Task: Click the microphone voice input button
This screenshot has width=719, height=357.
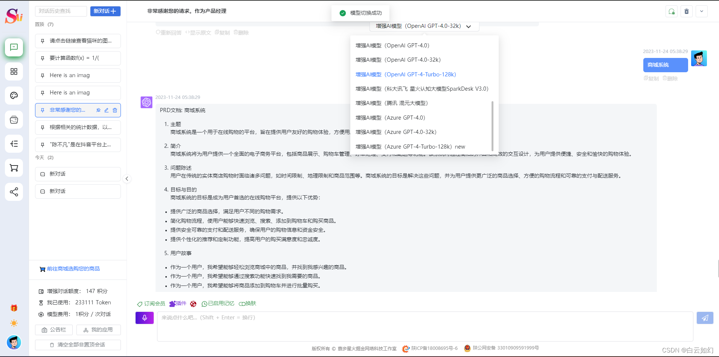Action: pos(145,318)
